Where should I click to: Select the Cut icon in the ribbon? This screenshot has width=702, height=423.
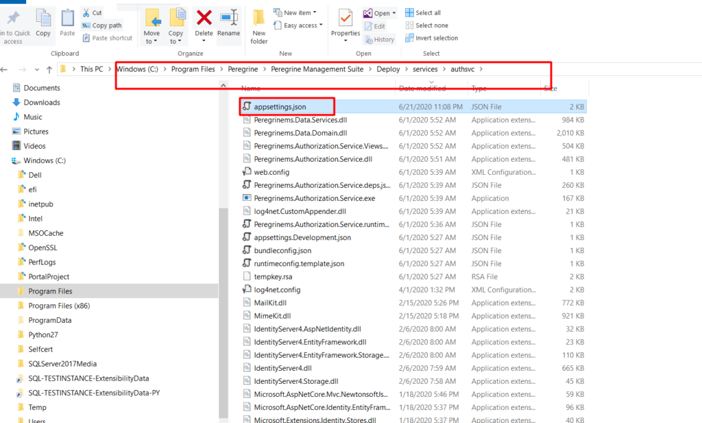click(x=94, y=12)
